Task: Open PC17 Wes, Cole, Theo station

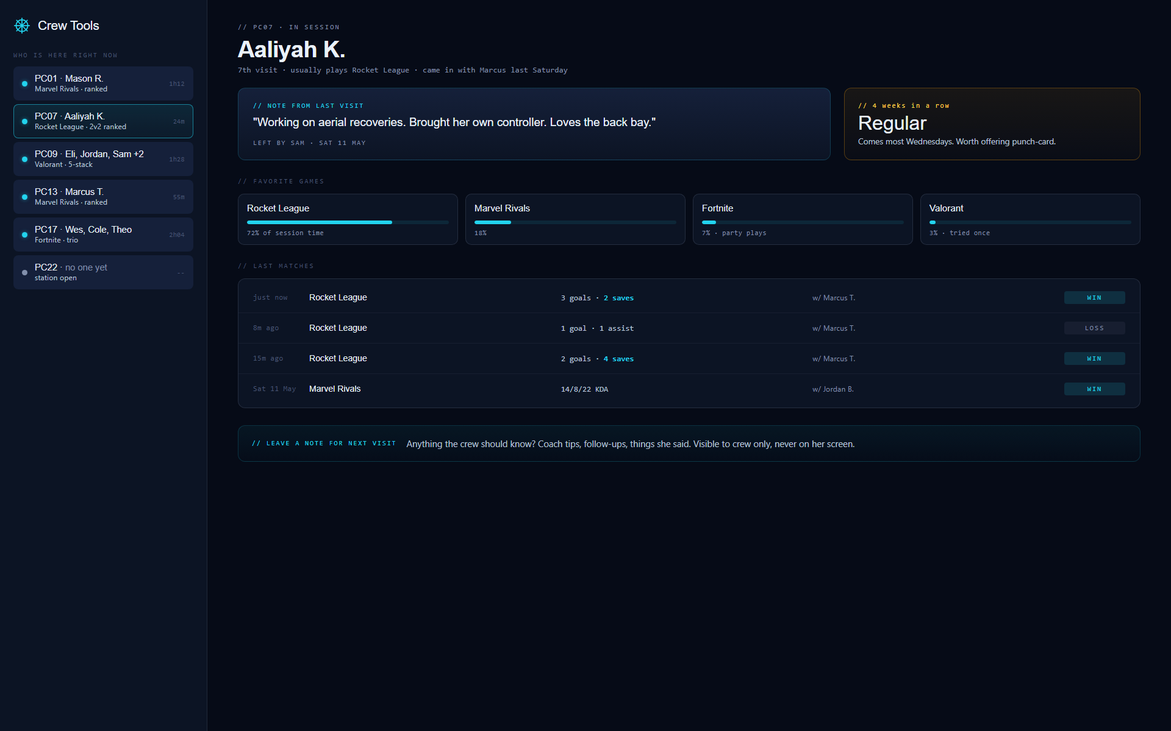Action: click(x=103, y=235)
